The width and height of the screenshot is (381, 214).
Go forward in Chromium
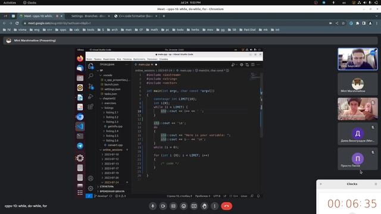click(x=11, y=23)
